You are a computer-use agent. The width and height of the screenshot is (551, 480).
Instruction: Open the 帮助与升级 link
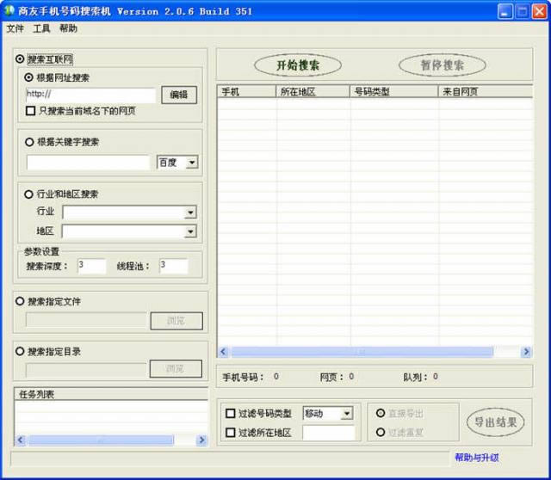pos(477,458)
